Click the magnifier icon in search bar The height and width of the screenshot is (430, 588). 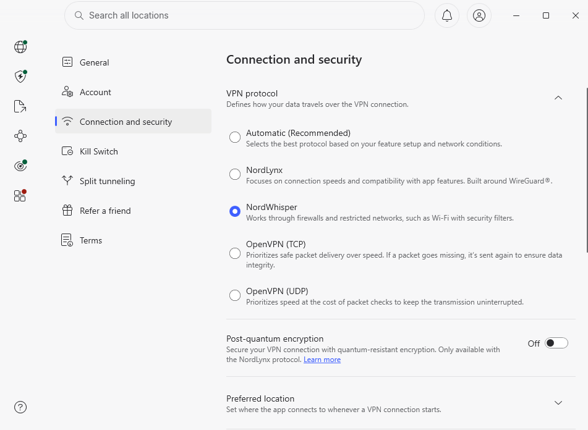point(79,15)
